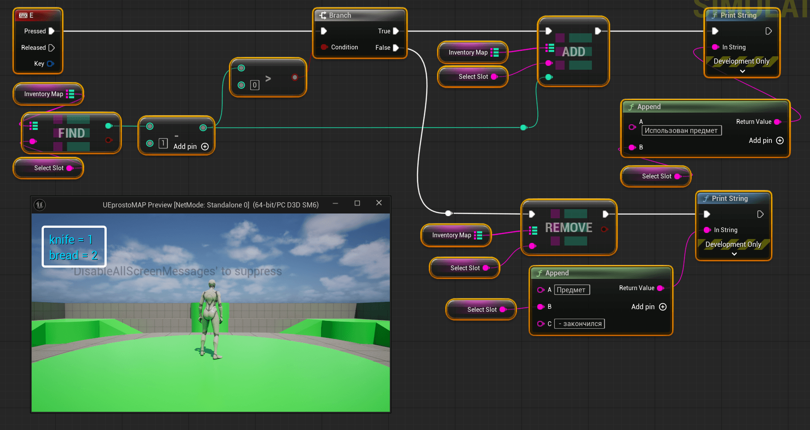Maximize the UEprostoMAP Preview window

[357, 203]
